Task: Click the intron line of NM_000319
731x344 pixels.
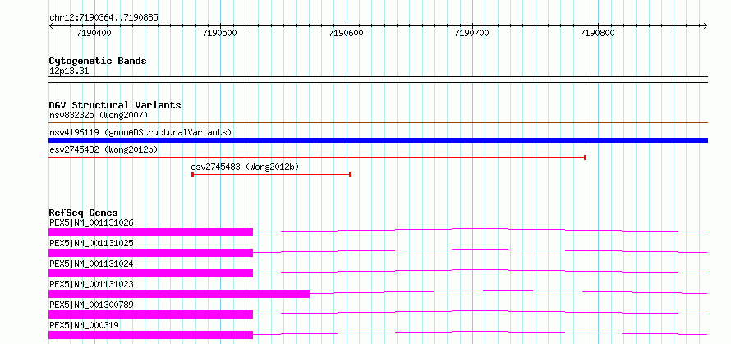Action: click(480, 333)
